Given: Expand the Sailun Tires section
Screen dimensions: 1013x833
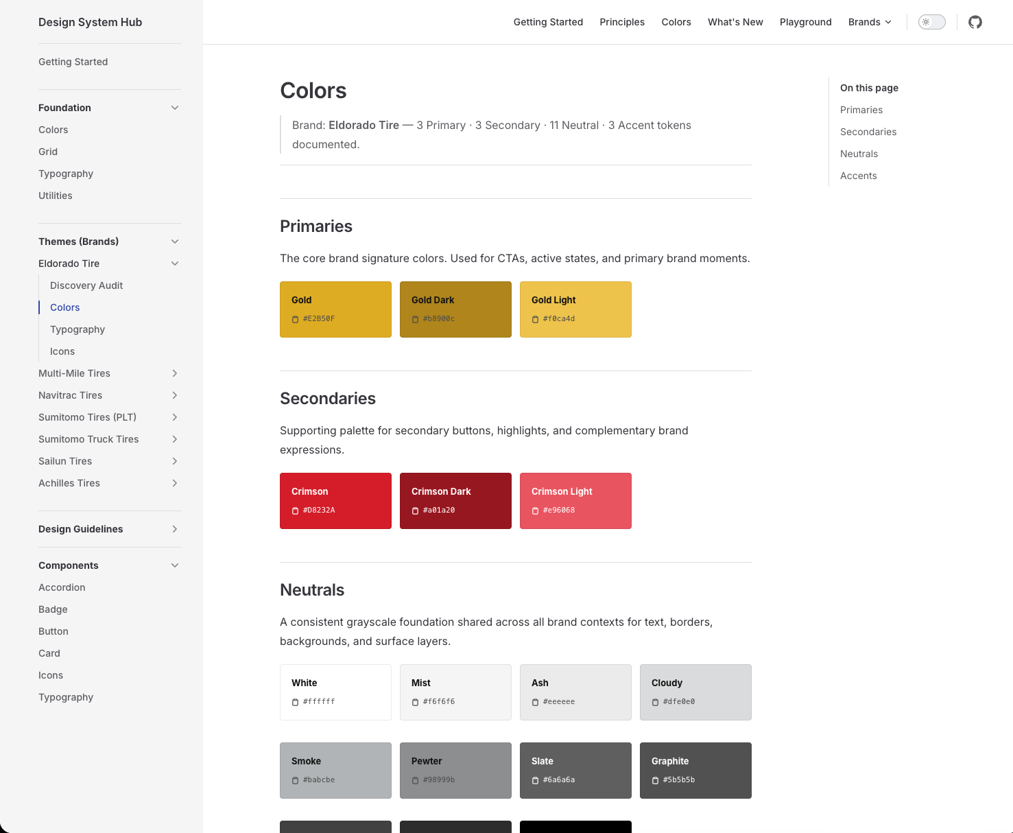Looking at the screenshot, I should (175, 461).
